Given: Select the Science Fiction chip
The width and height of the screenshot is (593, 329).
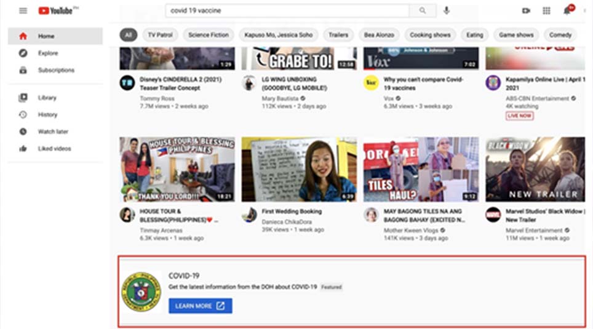Looking at the screenshot, I should pyautogui.click(x=209, y=35).
